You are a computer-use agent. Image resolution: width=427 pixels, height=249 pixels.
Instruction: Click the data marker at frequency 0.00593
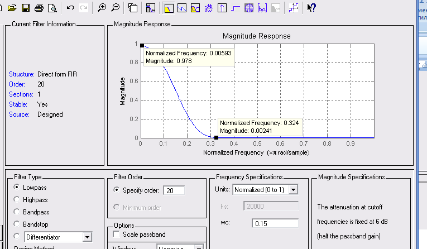[142, 45]
